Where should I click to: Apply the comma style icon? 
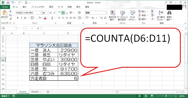pos(96,18)
